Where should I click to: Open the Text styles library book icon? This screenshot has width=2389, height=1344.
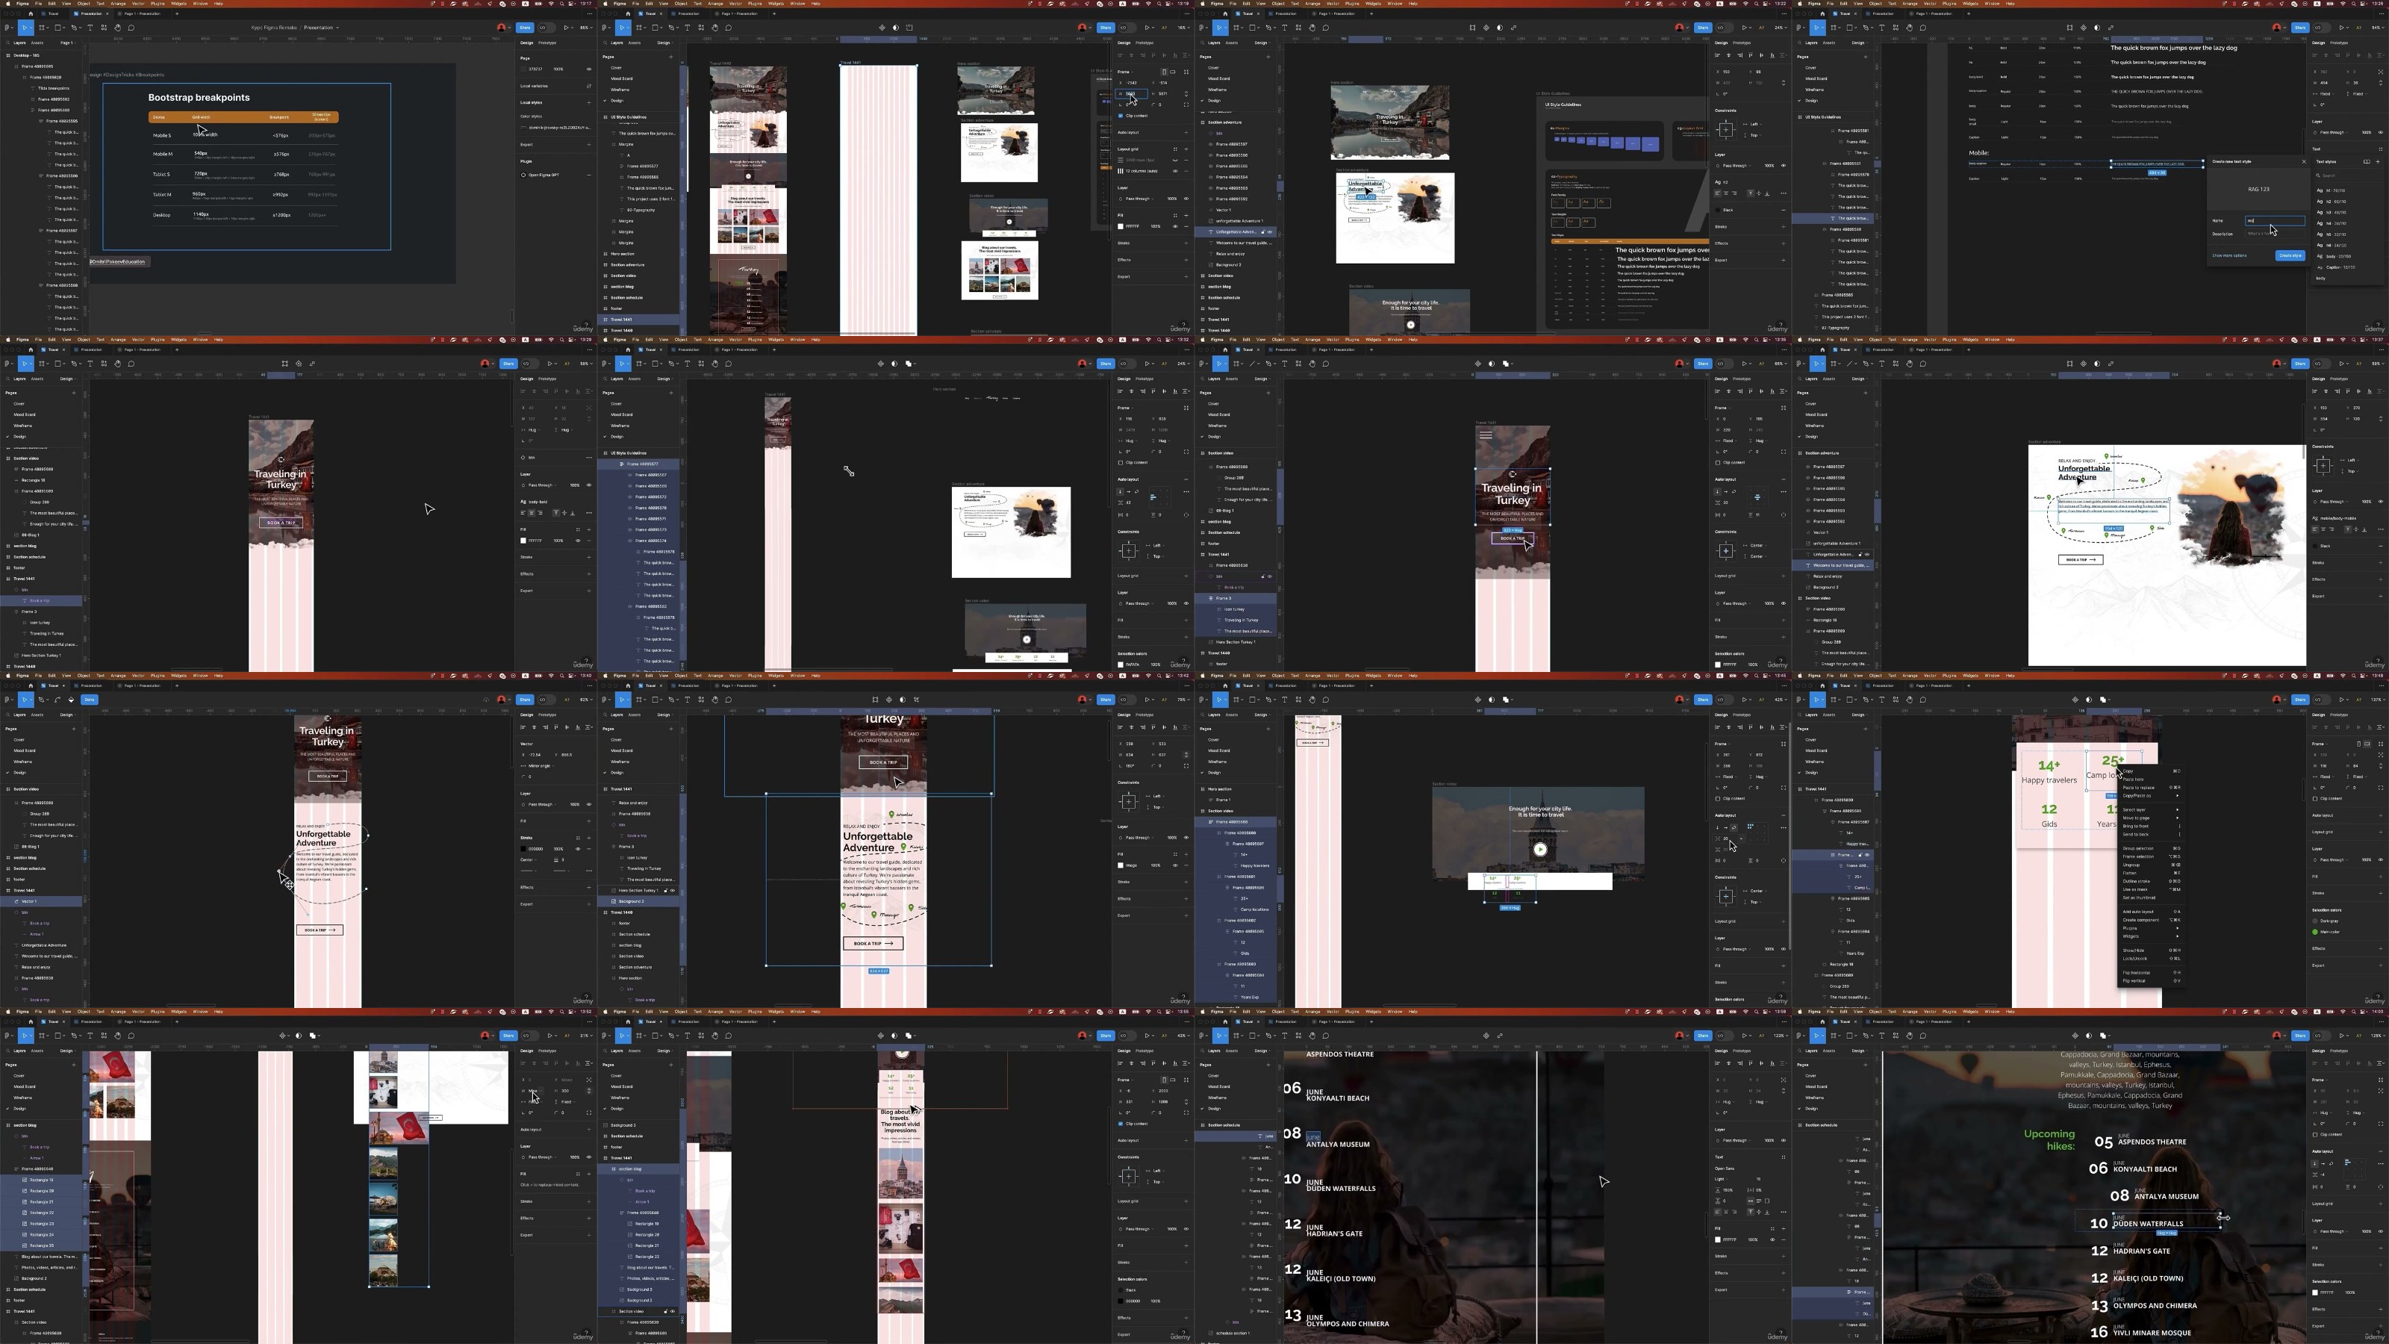pyautogui.click(x=2366, y=161)
